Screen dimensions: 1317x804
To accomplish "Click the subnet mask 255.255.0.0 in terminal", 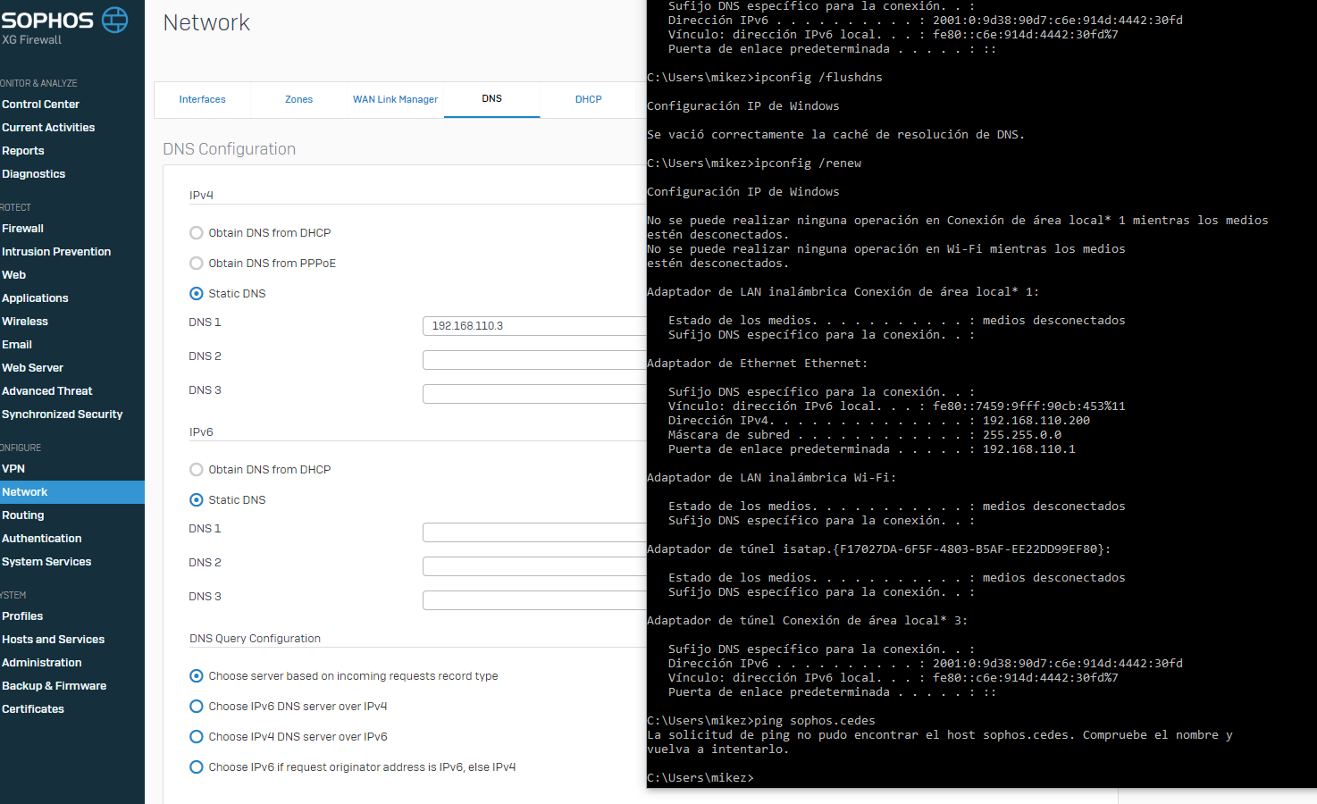I will 1022,435.
